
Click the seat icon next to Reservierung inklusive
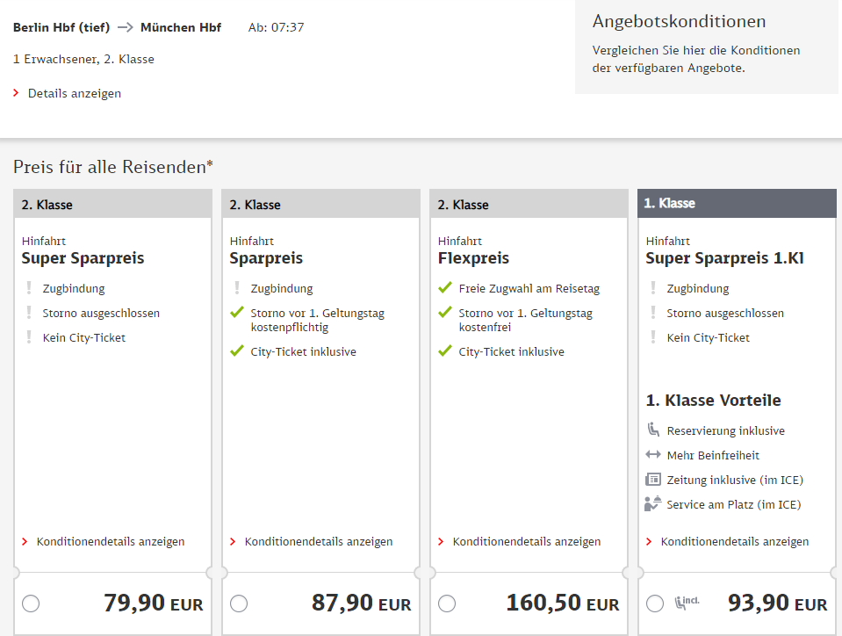[653, 430]
